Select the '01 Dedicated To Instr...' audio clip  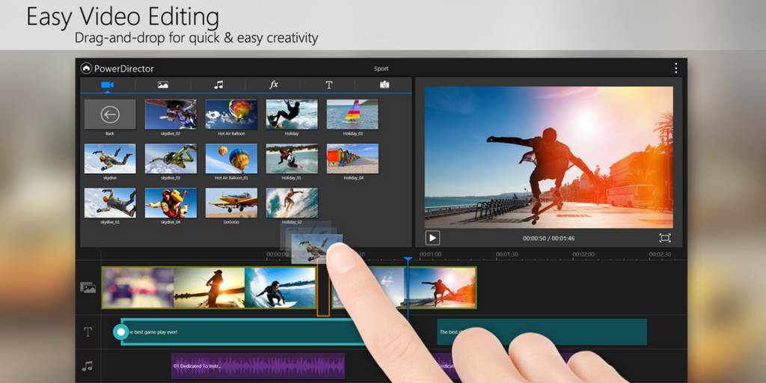coord(258,366)
